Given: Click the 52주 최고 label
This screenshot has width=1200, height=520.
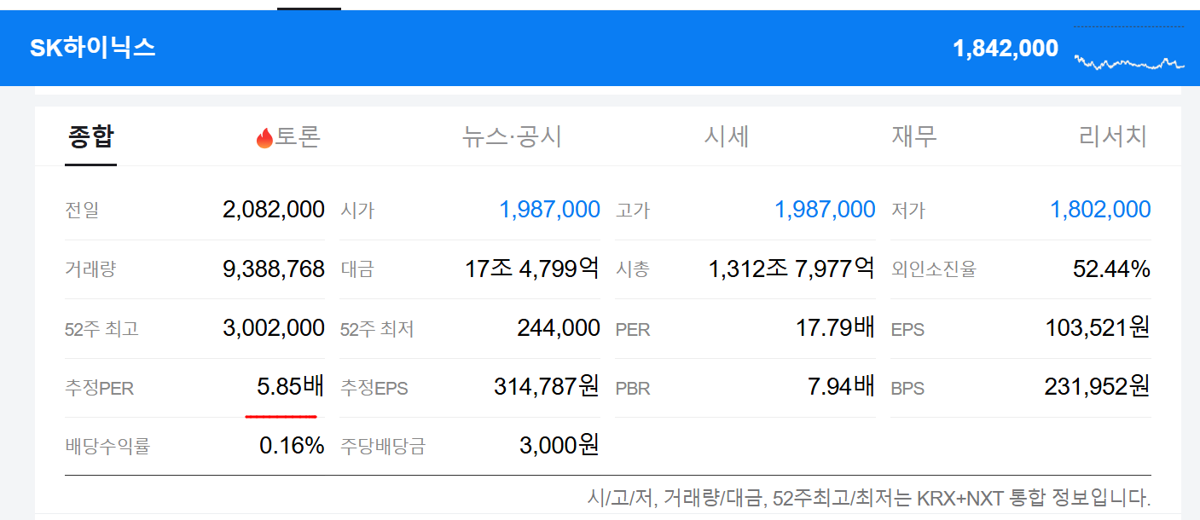Looking at the screenshot, I should pyautogui.click(x=101, y=329).
